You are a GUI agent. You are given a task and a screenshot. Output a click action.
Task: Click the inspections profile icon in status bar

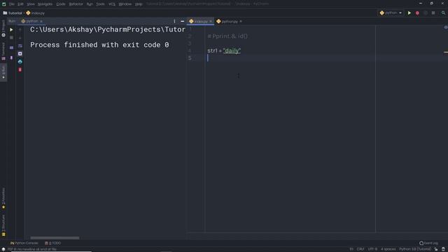tap(443, 249)
